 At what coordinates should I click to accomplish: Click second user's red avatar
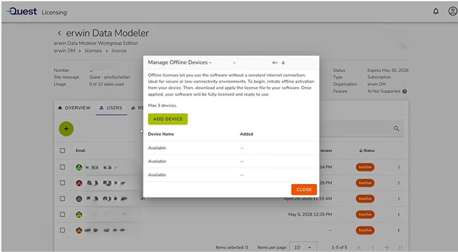point(79,183)
